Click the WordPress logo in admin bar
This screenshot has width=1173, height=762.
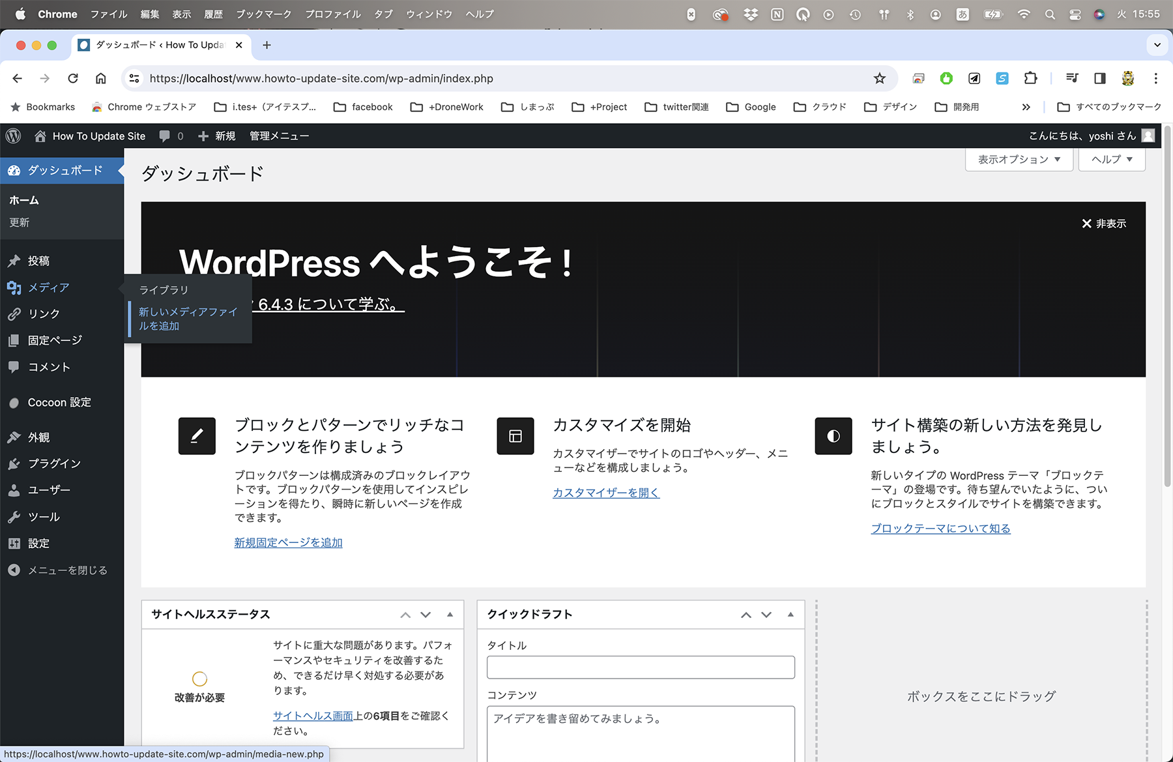tap(14, 136)
